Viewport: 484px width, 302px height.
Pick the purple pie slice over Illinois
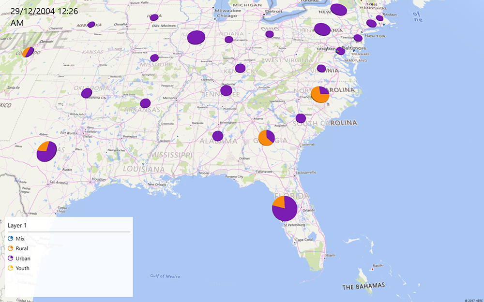point(196,36)
